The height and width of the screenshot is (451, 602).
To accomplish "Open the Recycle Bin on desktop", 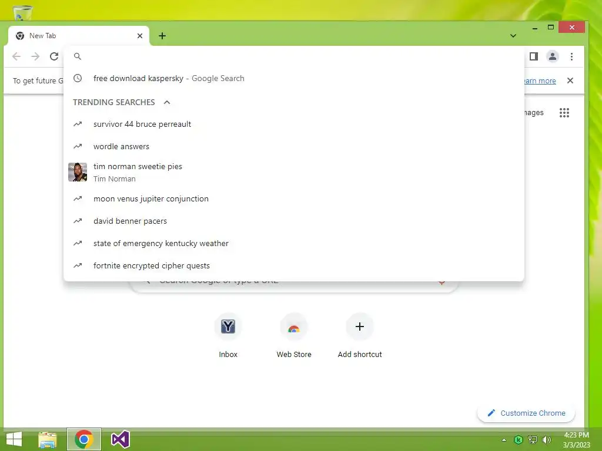I will 23,12.
